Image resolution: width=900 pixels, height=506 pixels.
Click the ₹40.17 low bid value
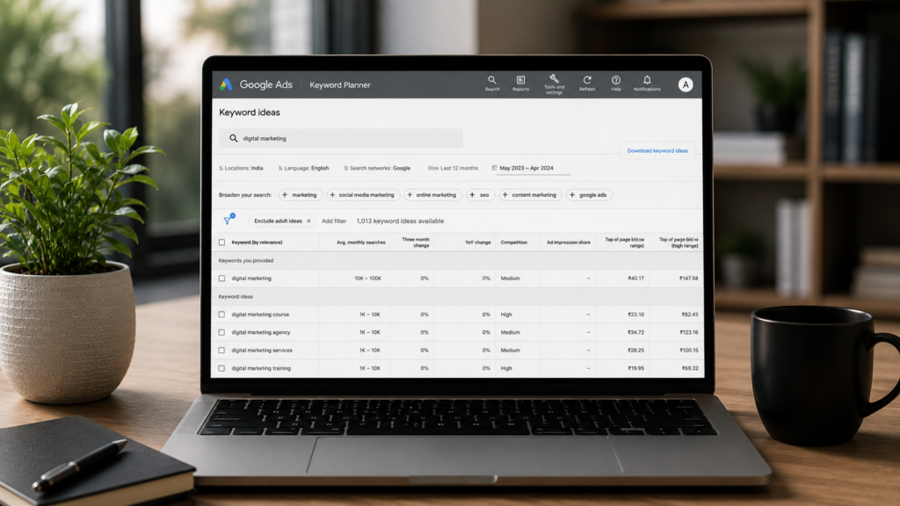635,278
